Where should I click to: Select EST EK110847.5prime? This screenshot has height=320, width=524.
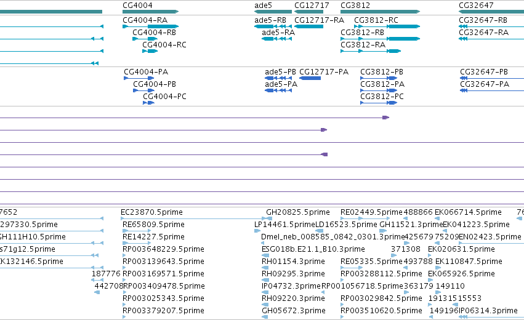pos(469,262)
